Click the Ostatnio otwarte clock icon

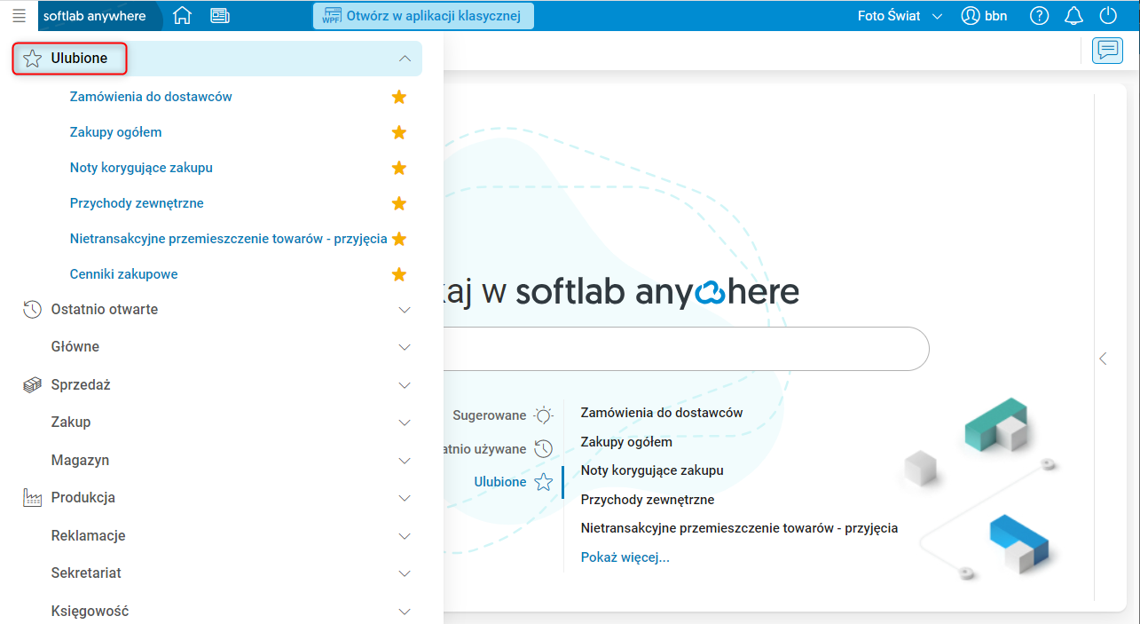pyautogui.click(x=32, y=309)
